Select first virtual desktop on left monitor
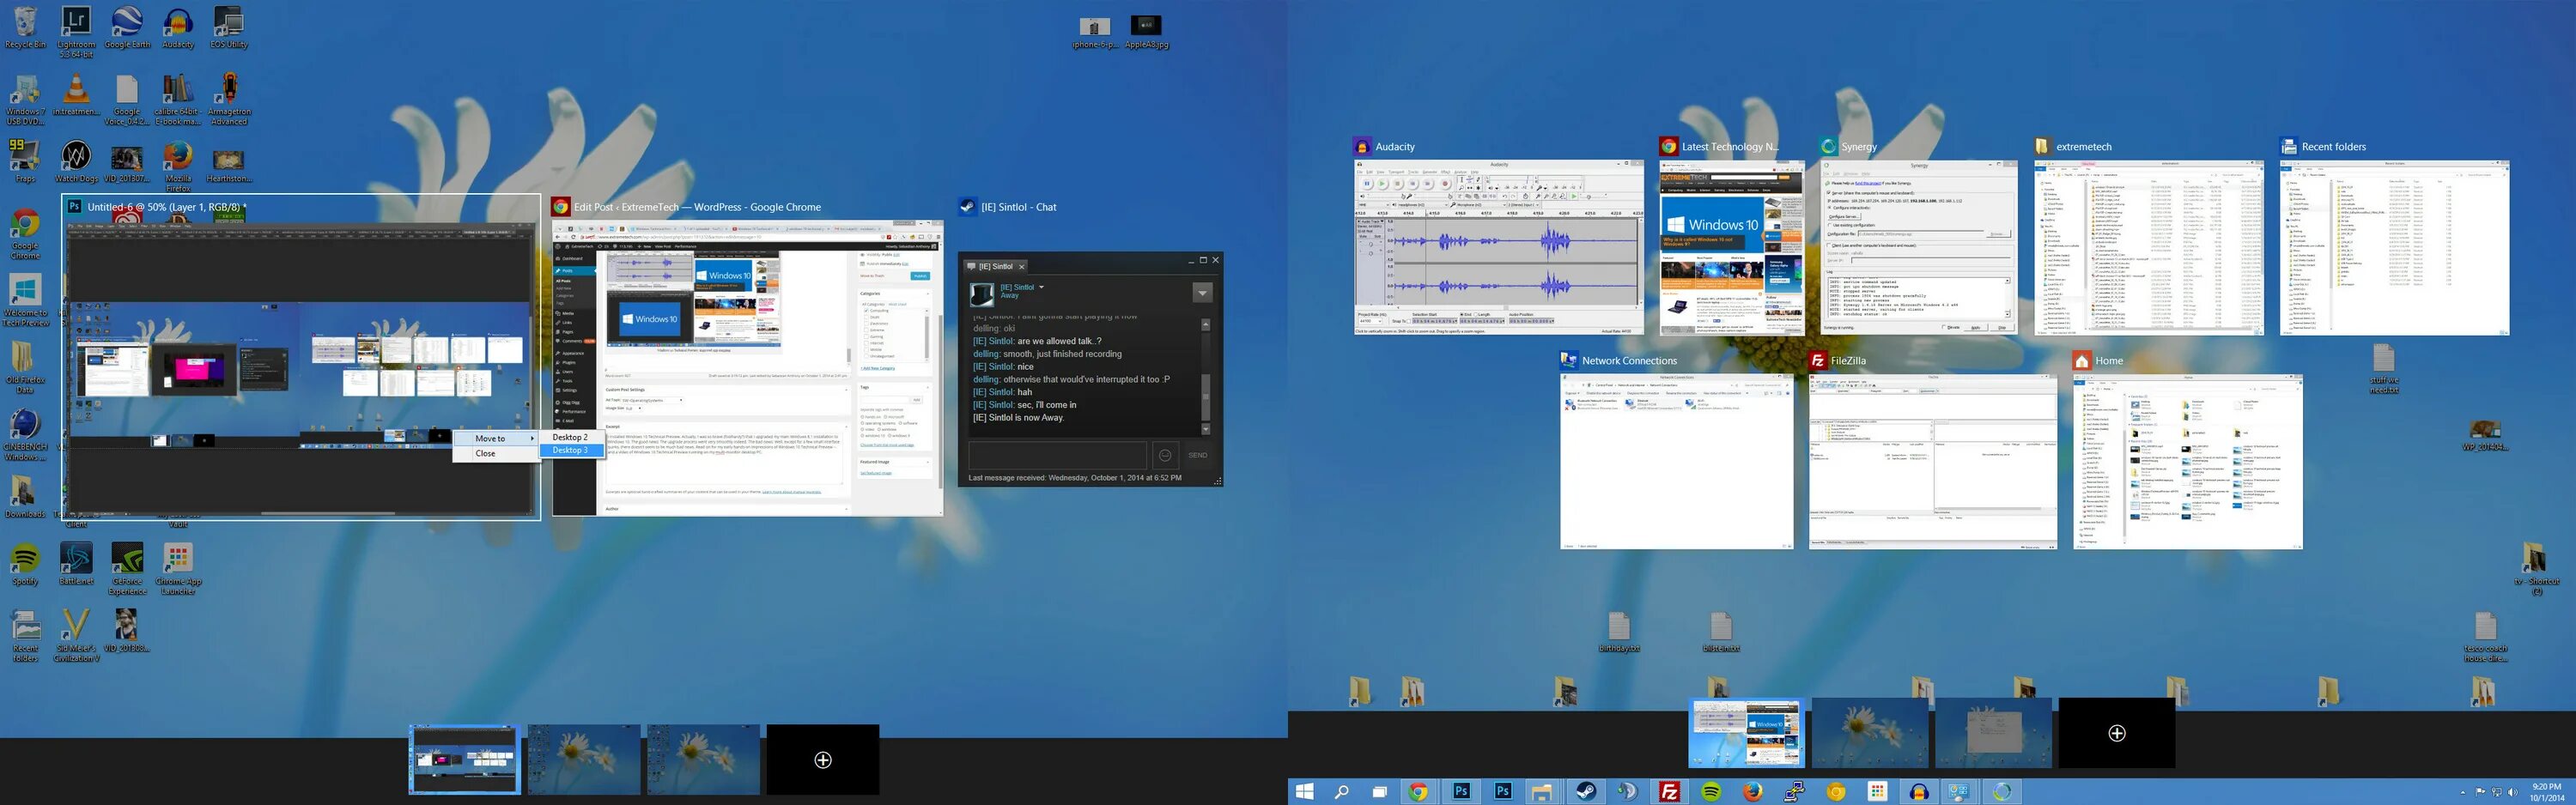Image resolution: width=2576 pixels, height=805 pixels. point(464,760)
